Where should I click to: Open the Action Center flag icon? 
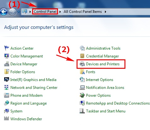tap(7, 48)
